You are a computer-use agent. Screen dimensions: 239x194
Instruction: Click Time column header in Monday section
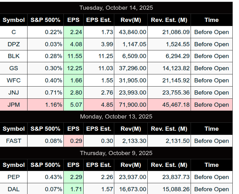click(211, 129)
